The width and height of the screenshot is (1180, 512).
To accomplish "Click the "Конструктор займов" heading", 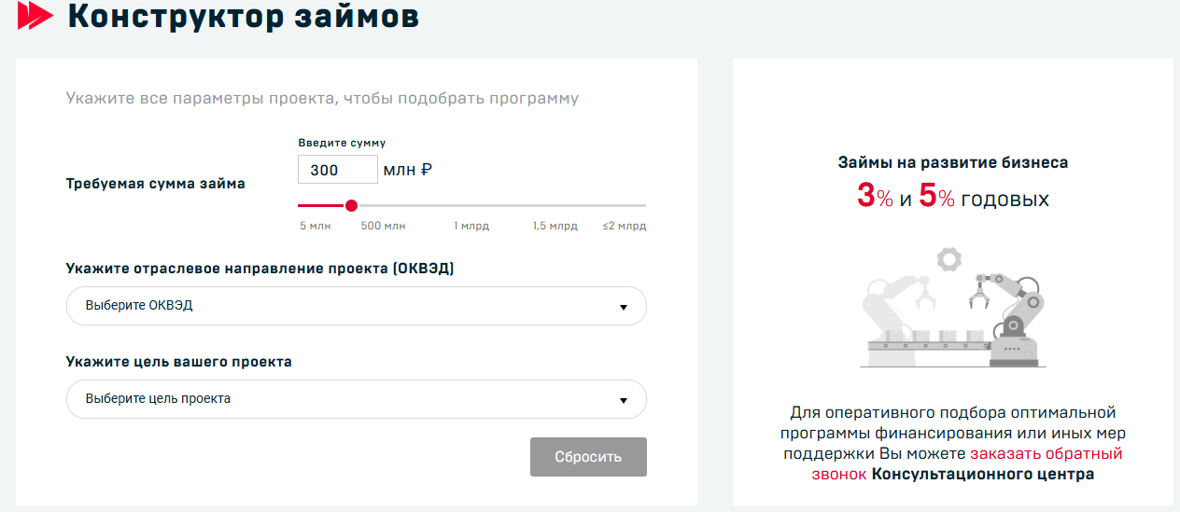I will coord(244,17).
